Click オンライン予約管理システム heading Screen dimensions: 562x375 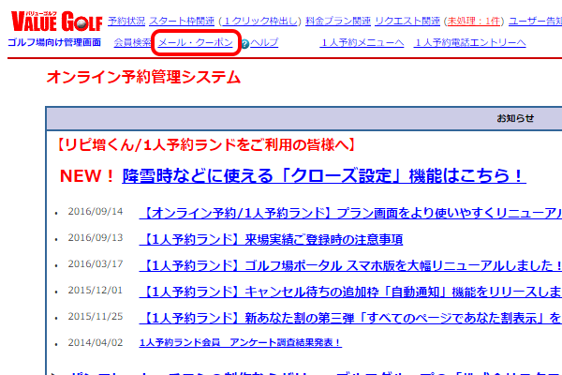(143, 77)
